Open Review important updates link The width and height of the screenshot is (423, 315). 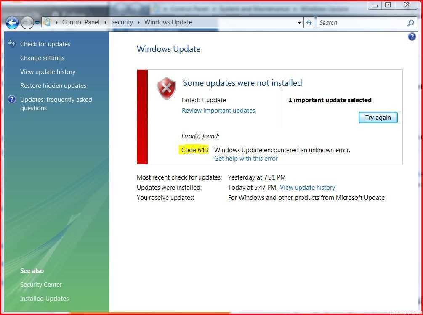[218, 111]
